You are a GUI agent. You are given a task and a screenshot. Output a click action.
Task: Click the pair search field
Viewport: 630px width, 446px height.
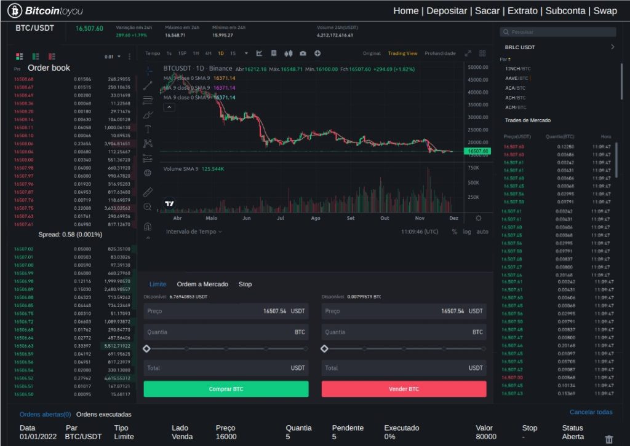(558, 32)
